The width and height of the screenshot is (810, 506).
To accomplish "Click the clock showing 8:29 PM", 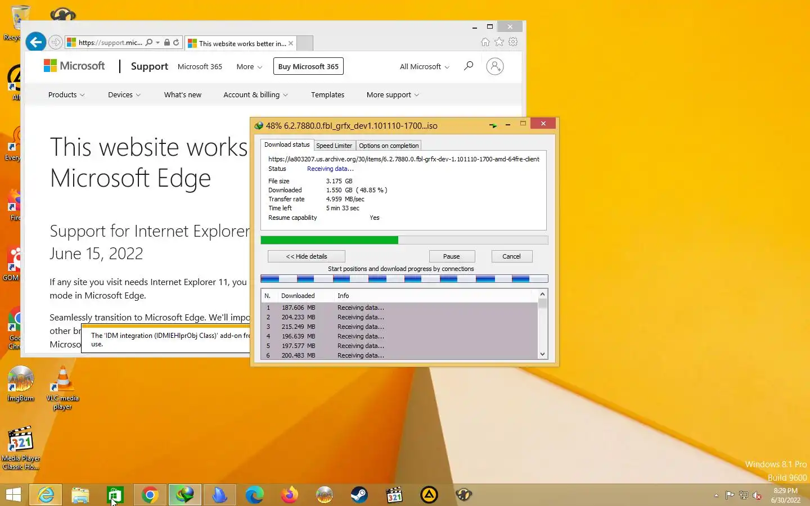I will [x=785, y=491].
